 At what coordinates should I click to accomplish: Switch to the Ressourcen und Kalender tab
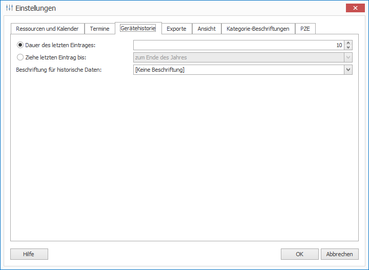click(x=47, y=29)
